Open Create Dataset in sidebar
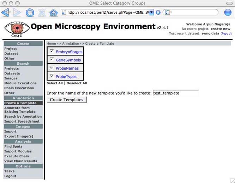 pos(11,53)
